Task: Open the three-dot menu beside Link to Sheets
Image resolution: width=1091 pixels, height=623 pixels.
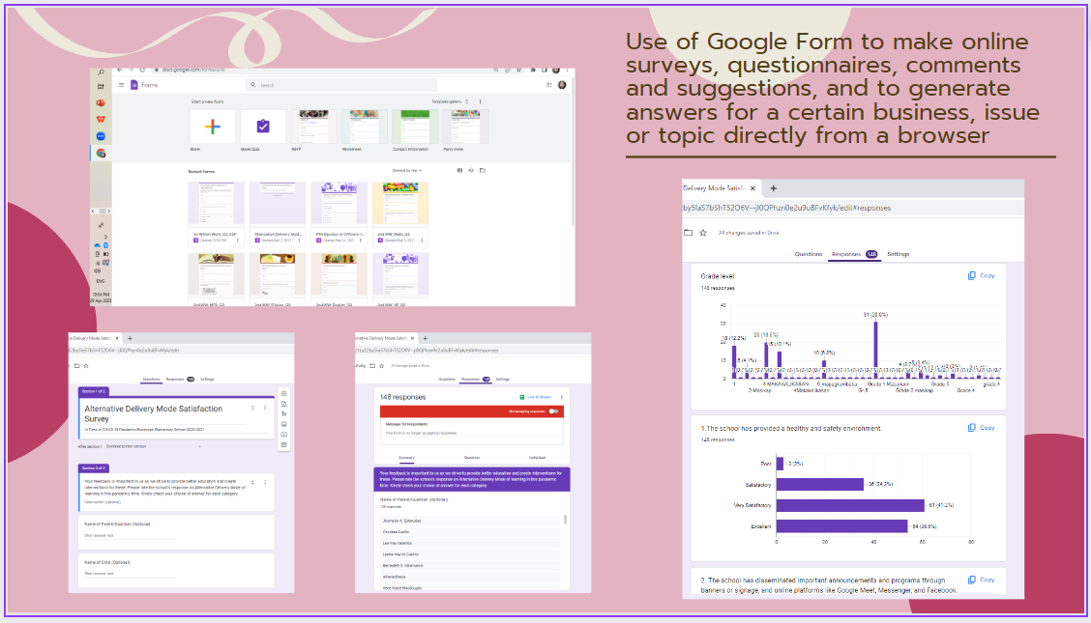Action: pos(562,397)
